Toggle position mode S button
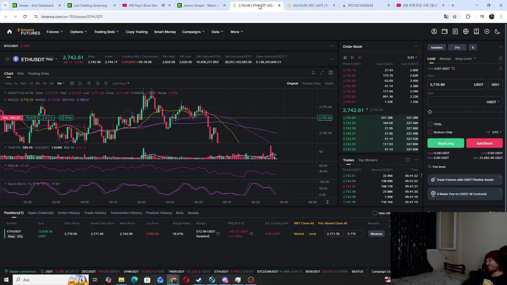This screenshot has height=285, width=507. click(x=473, y=47)
